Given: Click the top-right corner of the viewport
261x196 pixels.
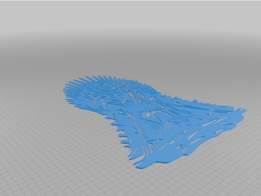Looking at the screenshot, I should [x=259, y=2].
